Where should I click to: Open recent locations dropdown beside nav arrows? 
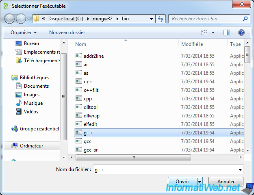(29, 19)
